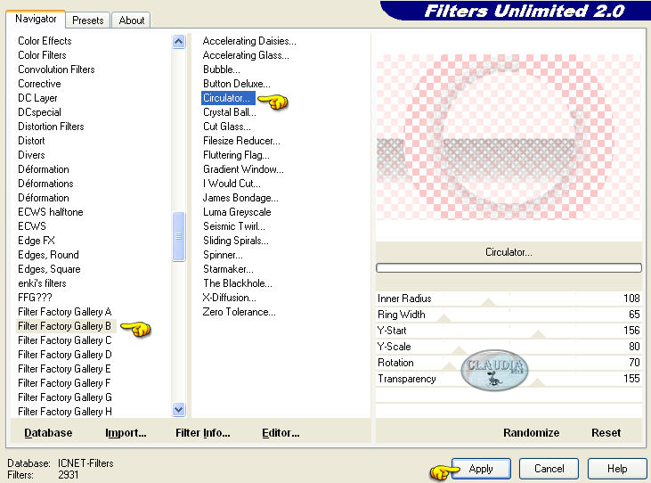Select Distortion Filters category
Viewport: 651px width, 483px height.
(51, 127)
